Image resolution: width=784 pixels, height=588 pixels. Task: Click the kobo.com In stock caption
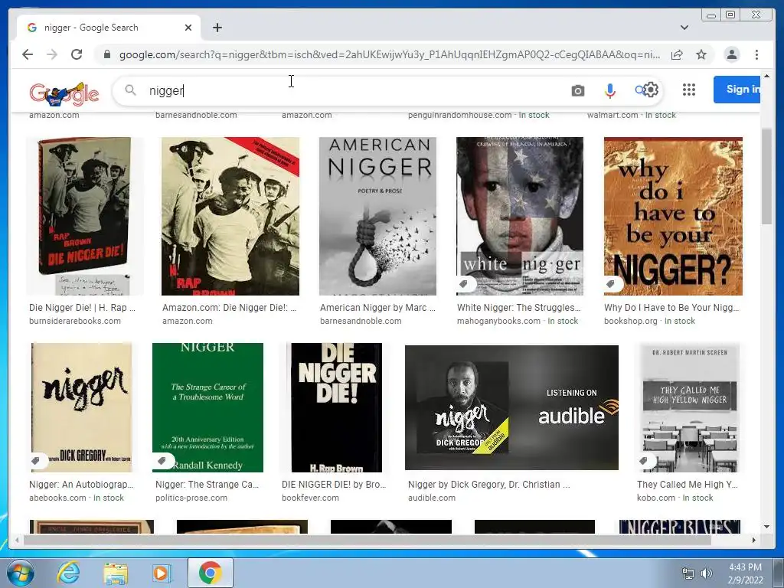pyautogui.click(x=675, y=498)
